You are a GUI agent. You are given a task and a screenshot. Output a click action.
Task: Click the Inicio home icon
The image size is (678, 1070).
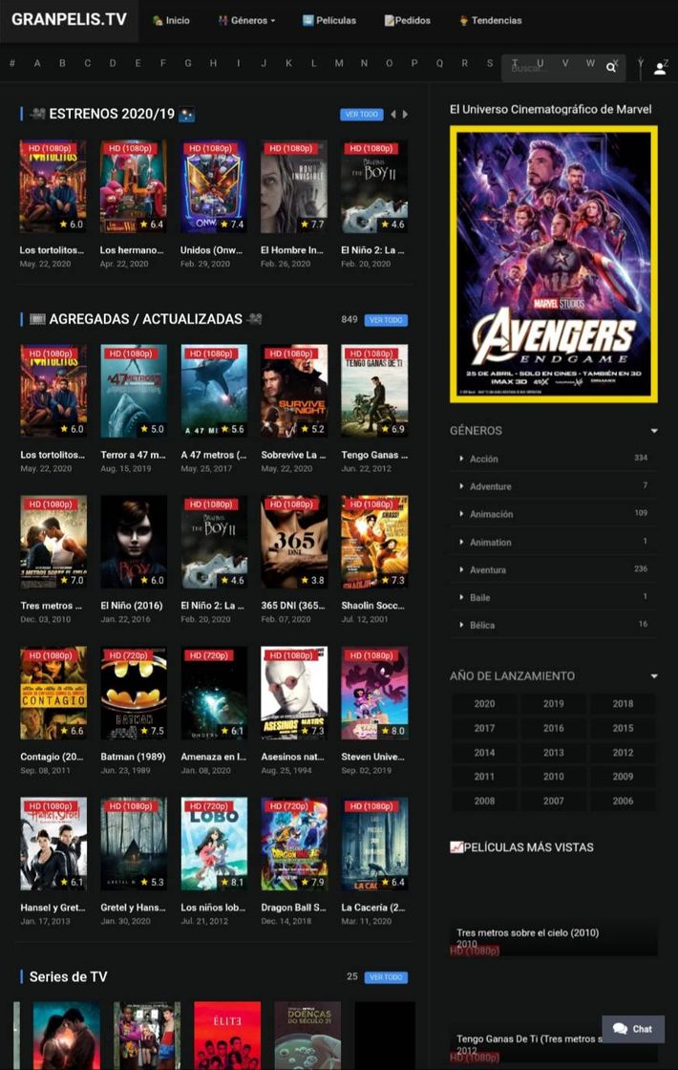coord(158,20)
